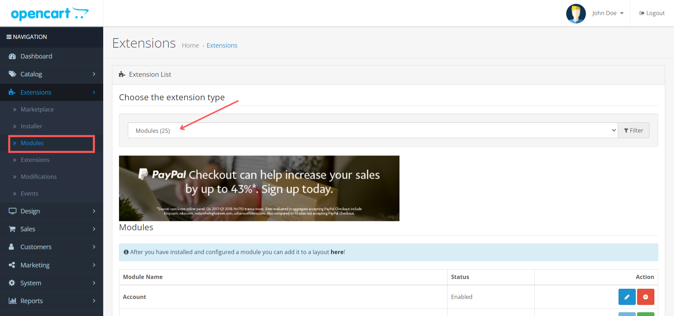The image size is (674, 316).
Task: Expand the Catalog sidebar chevron
Action: point(94,74)
